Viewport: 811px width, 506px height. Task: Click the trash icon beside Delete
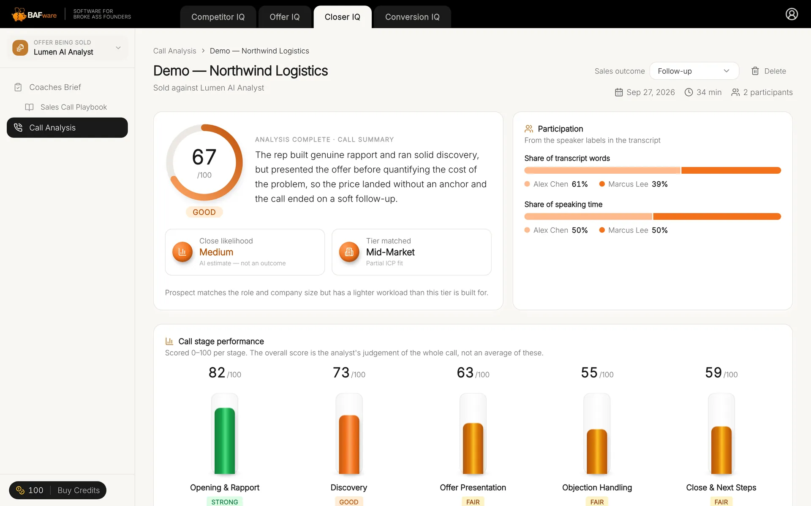click(x=755, y=71)
